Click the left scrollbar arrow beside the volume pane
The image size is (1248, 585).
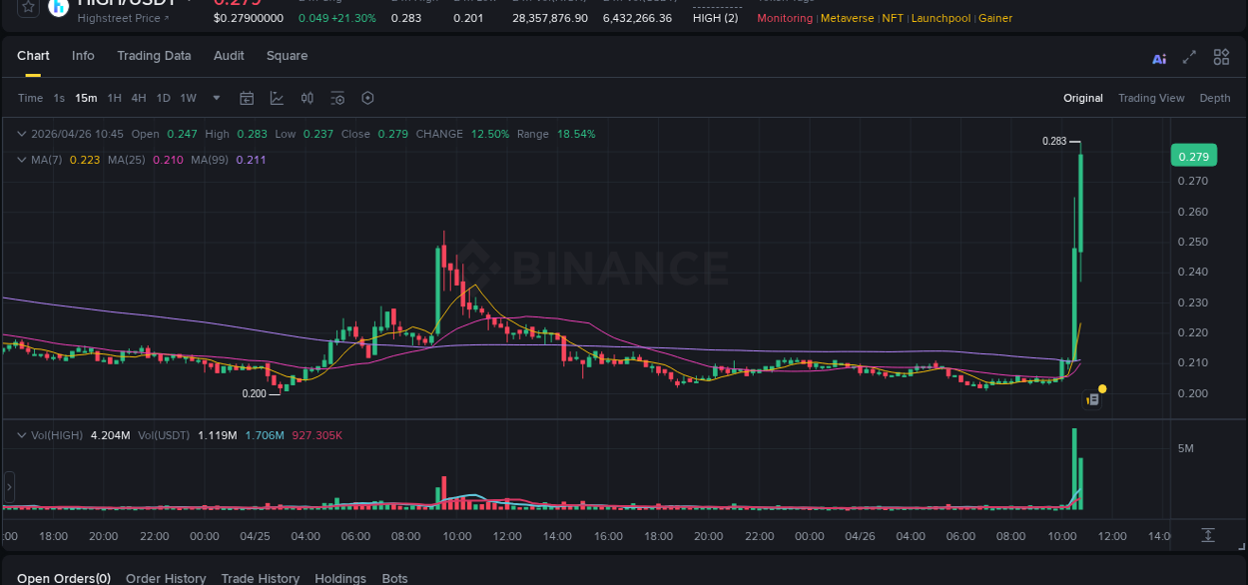[x=8, y=487]
